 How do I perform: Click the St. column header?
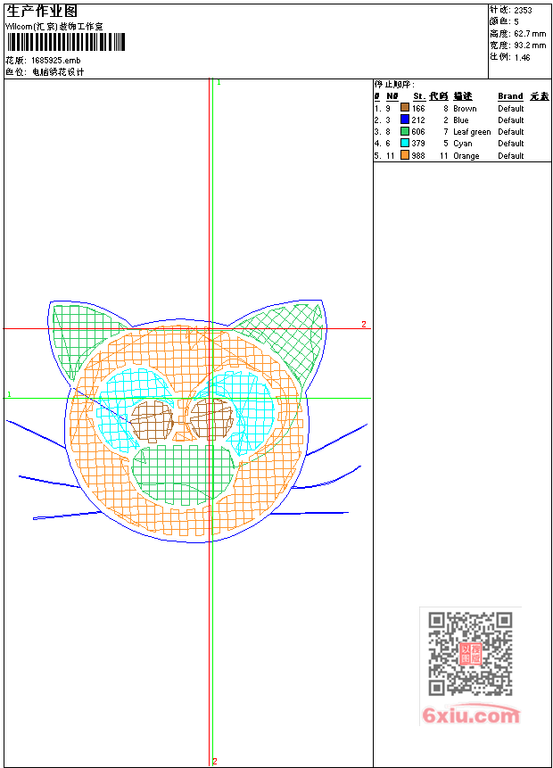419,96
